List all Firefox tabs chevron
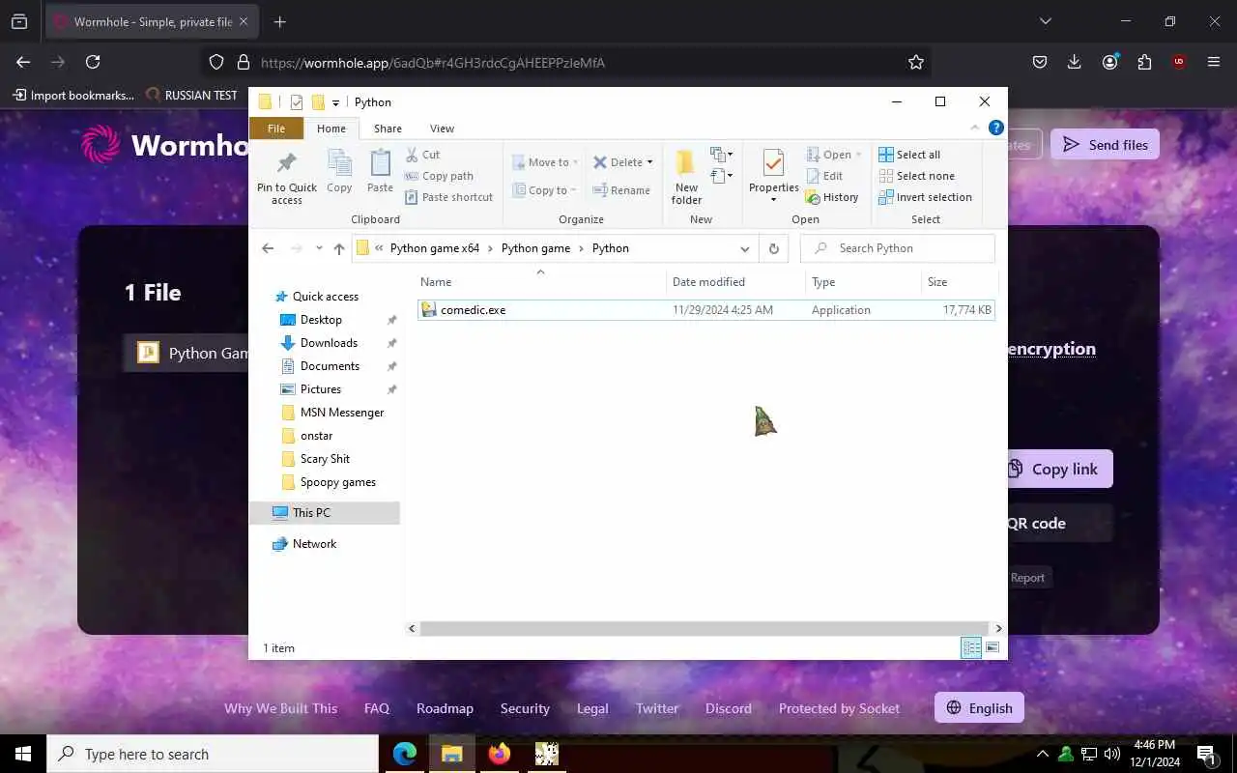This screenshot has width=1237, height=773. pyautogui.click(x=1045, y=21)
